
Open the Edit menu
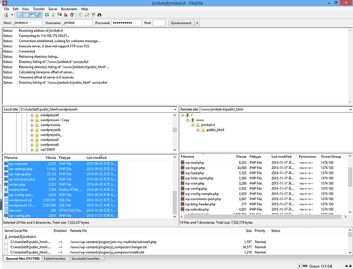tap(16, 9)
